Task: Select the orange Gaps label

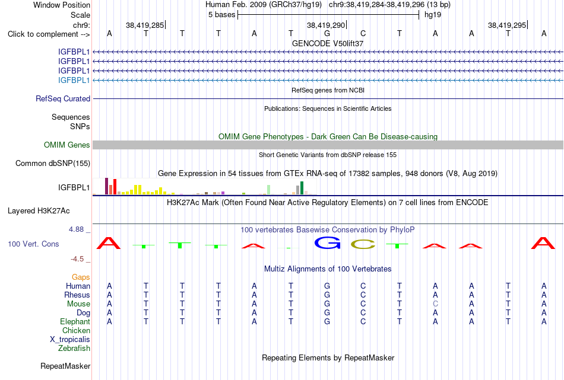Action: pos(81,277)
